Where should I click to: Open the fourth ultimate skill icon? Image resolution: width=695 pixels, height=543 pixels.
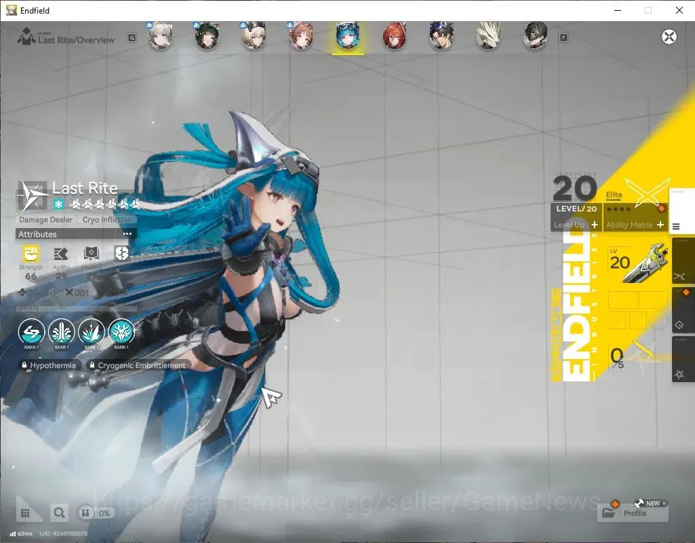click(x=121, y=332)
